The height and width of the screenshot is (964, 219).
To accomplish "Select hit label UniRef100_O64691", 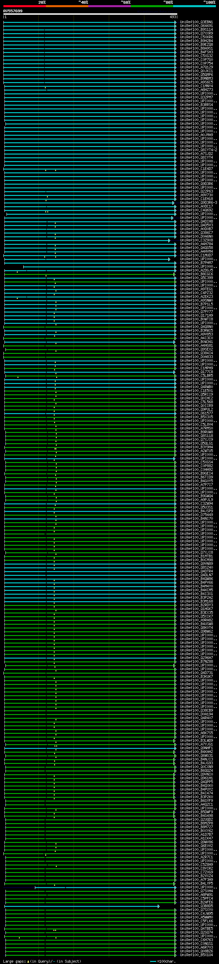I will tap(196, 26).
